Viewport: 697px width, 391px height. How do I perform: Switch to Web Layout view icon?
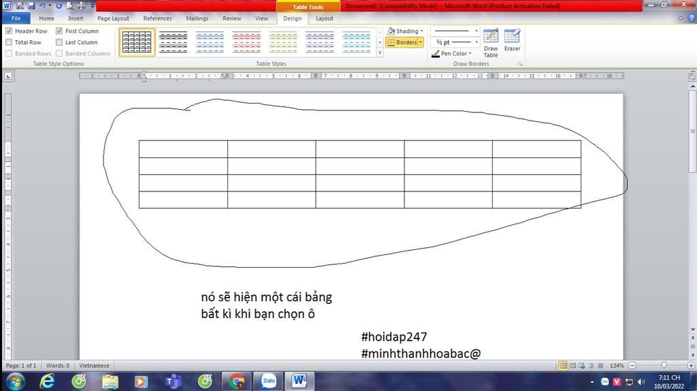pyautogui.click(x=582, y=366)
